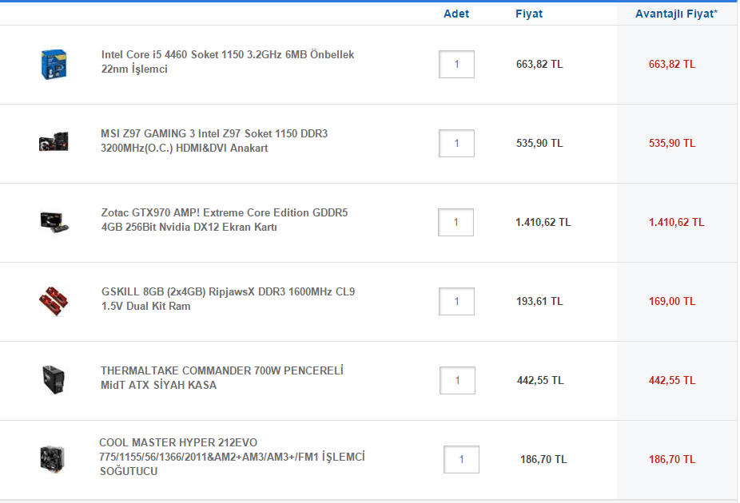Click the COOL MASTER HYPER 212EVO product name
This screenshot has height=503, width=740.
pyautogui.click(x=232, y=457)
